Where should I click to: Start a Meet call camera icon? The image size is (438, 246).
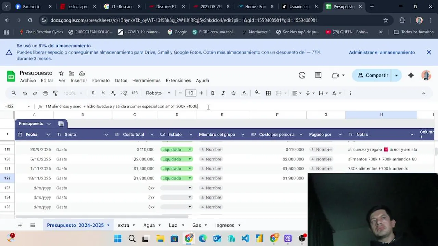point(335,76)
